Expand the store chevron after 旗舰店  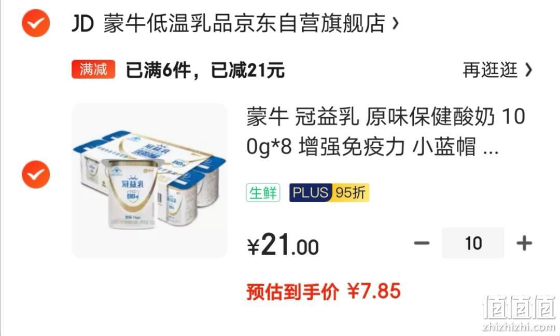point(395,23)
